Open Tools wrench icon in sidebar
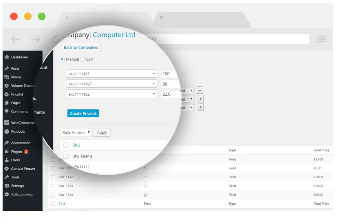 click(7, 177)
